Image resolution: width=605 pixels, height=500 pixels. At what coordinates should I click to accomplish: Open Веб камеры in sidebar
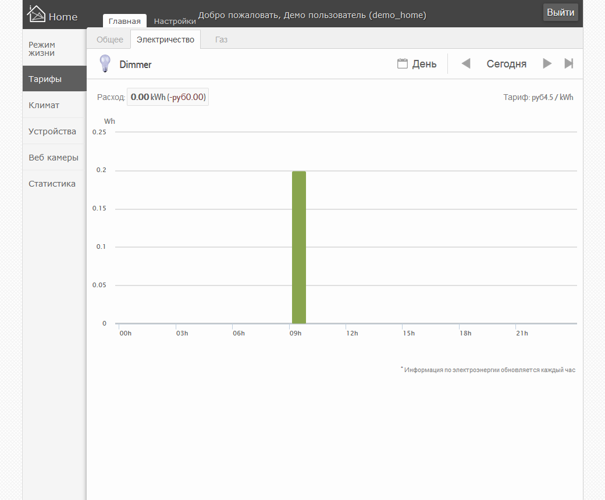coord(55,158)
